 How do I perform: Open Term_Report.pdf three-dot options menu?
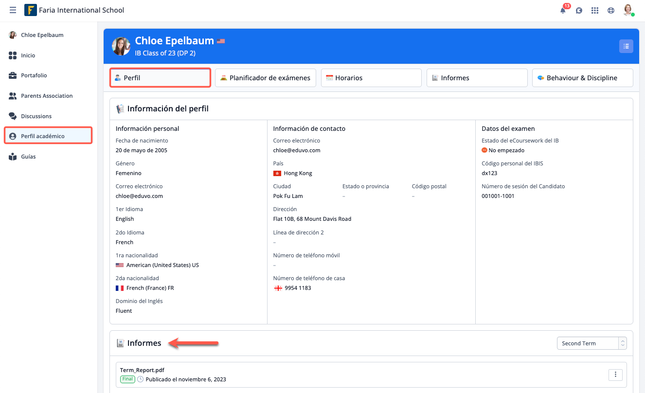(615, 375)
